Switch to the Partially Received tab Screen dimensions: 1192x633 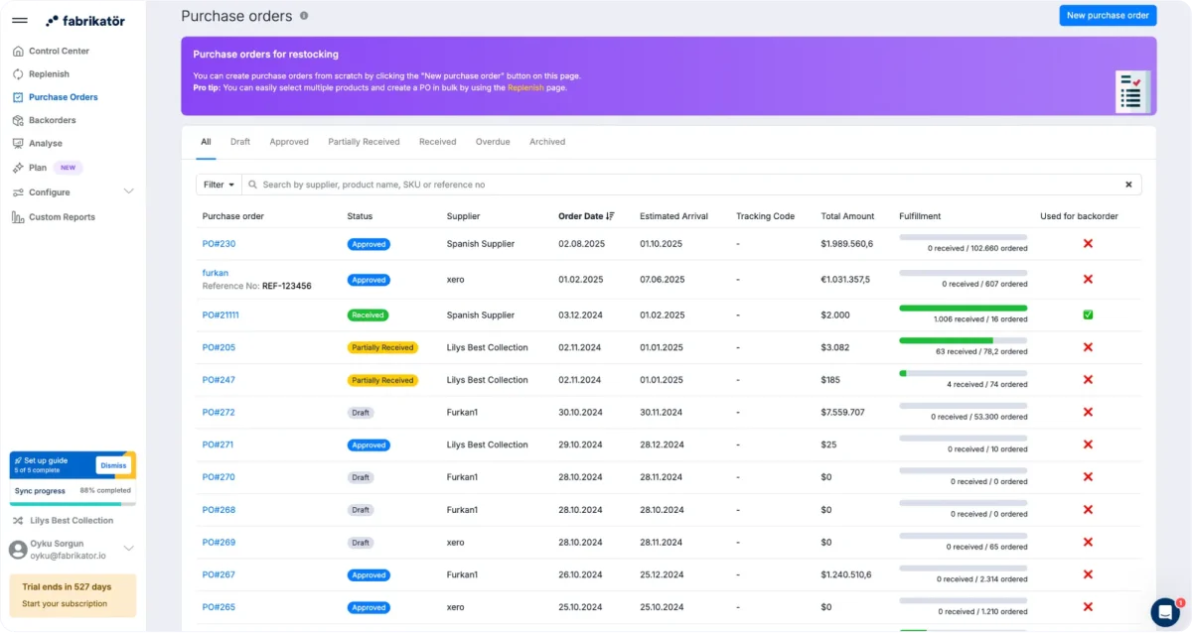pos(364,142)
